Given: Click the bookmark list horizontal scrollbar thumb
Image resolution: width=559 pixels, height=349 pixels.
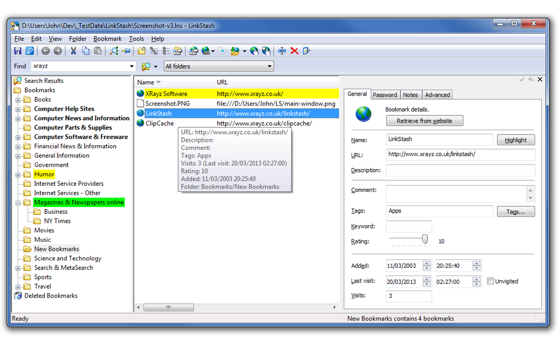Looking at the screenshot, I should [x=169, y=308].
